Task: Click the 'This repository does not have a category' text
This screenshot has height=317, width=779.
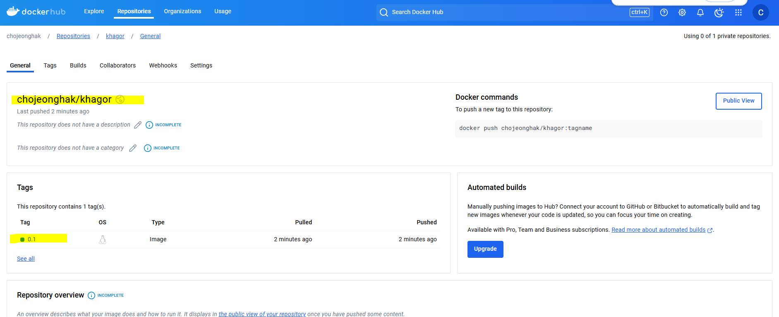Action: point(70,148)
